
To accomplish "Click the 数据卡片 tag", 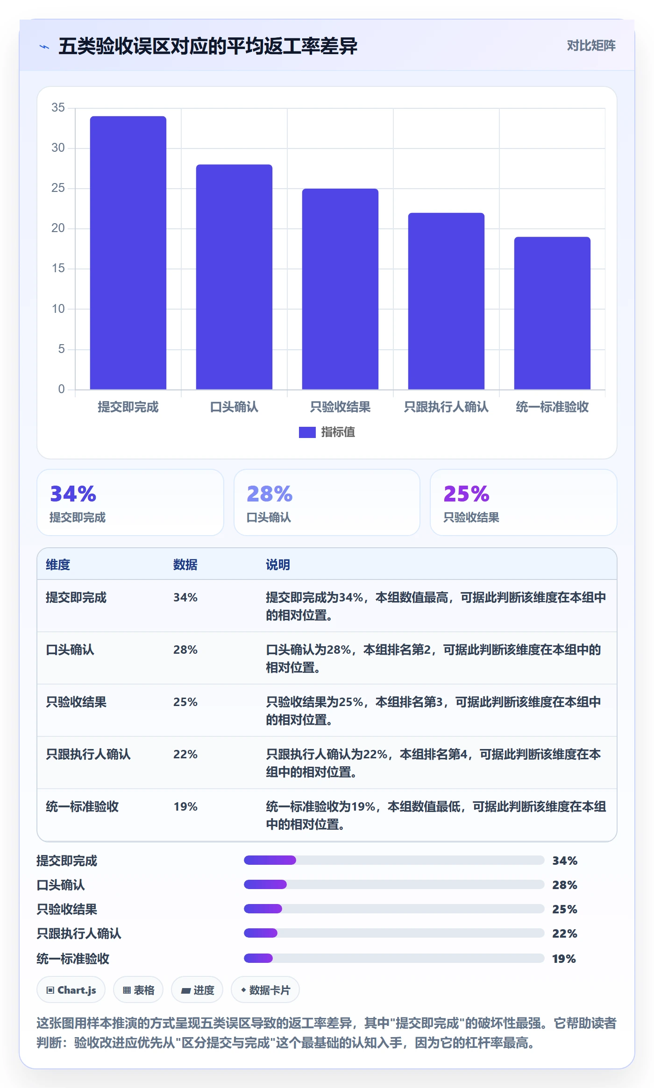I will 265,990.
